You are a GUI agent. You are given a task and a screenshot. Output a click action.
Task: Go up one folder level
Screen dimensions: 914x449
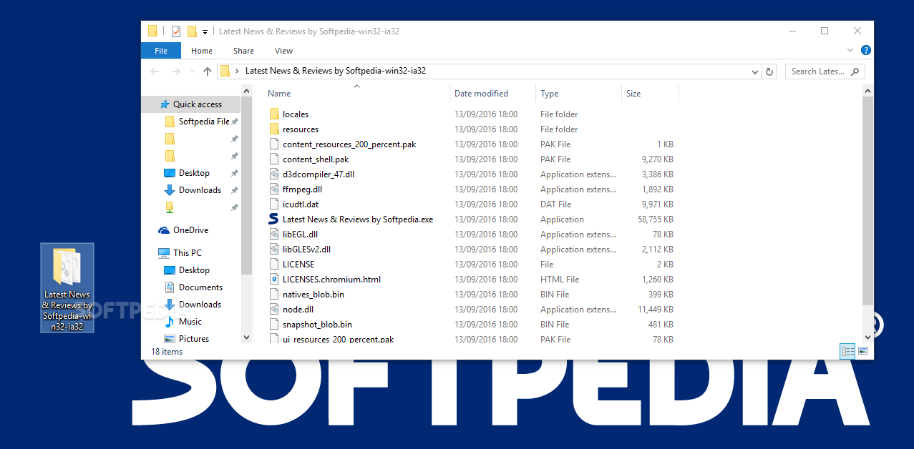point(208,71)
